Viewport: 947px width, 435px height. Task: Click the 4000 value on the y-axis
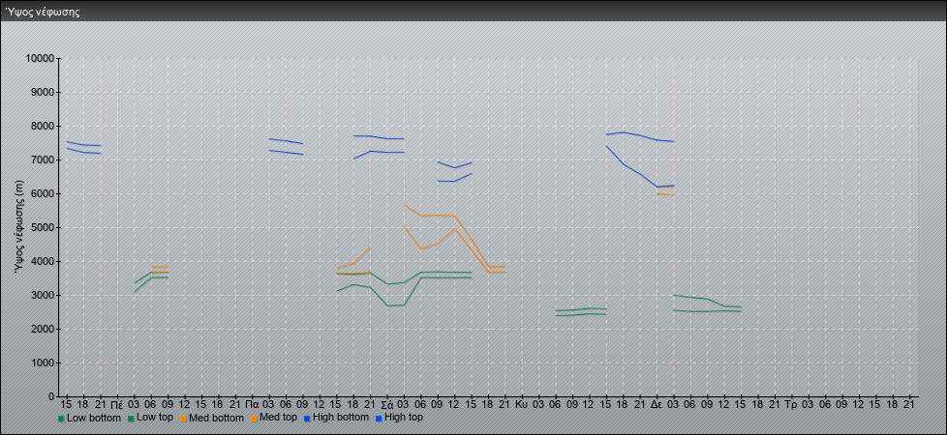tap(43, 261)
